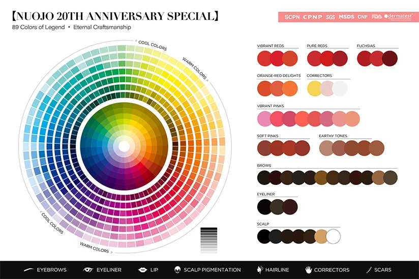Viewport: 419px width, 279px height.
Task: Click the head icon beside SCALP PIGMENTATION
Action: (177, 270)
